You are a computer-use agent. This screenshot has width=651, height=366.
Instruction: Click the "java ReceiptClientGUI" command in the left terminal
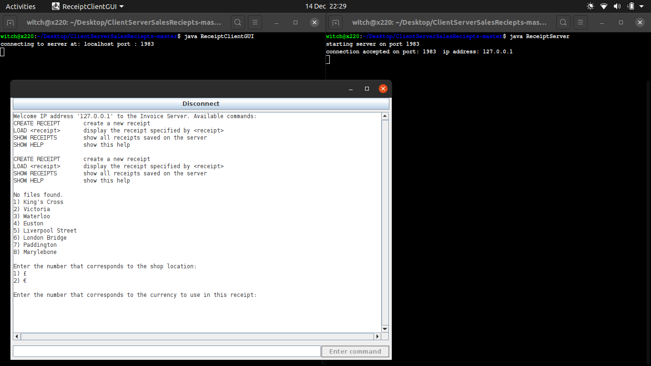click(219, 36)
